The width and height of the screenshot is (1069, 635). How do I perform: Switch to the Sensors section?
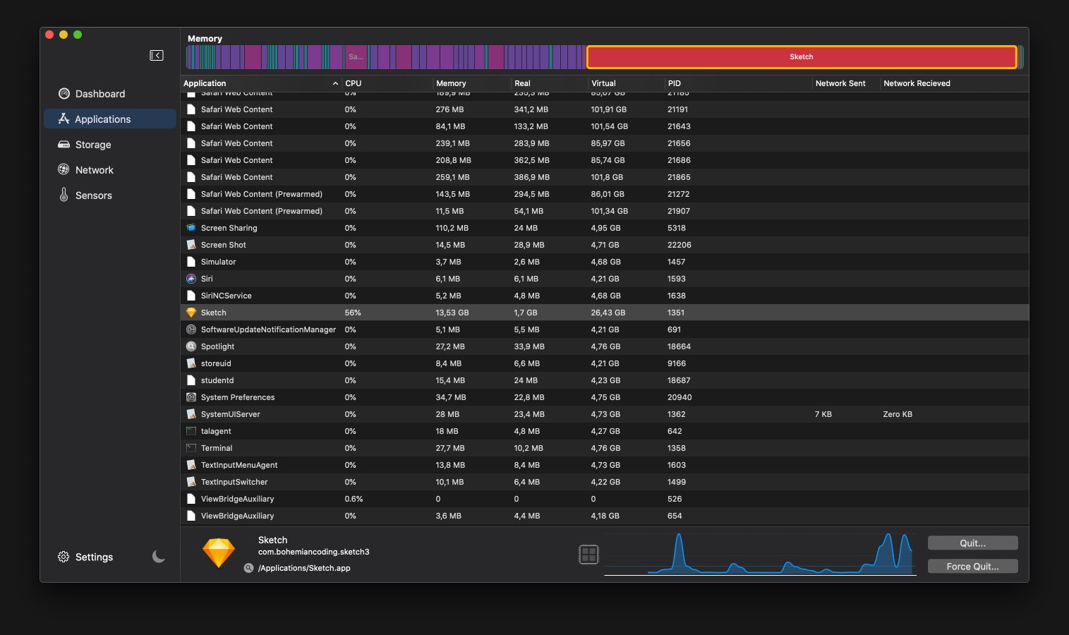pyautogui.click(x=93, y=195)
